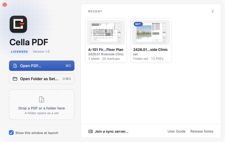Select the "2426.01...side Clinic" title

tap(150, 50)
